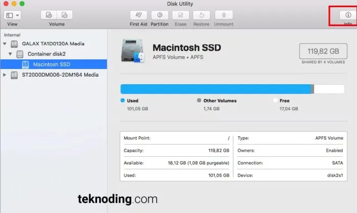Click the ST2000DM006 drive icon
The width and height of the screenshot is (357, 213).
tap(14, 75)
